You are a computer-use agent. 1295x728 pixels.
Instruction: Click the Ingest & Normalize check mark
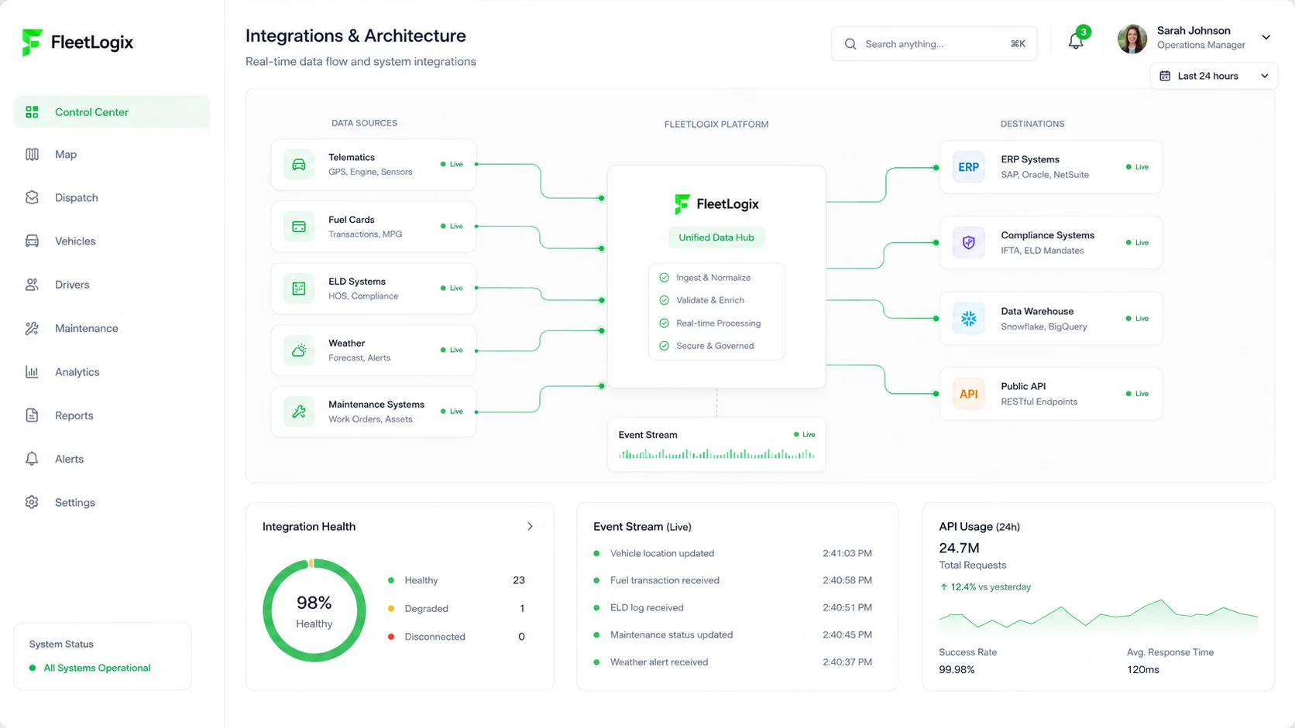[x=664, y=277]
